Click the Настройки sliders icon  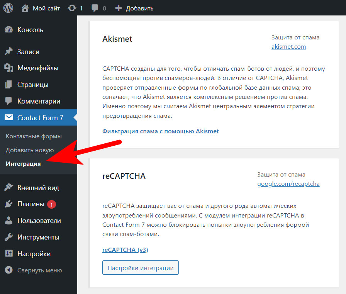pyautogui.click(x=9, y=253)
